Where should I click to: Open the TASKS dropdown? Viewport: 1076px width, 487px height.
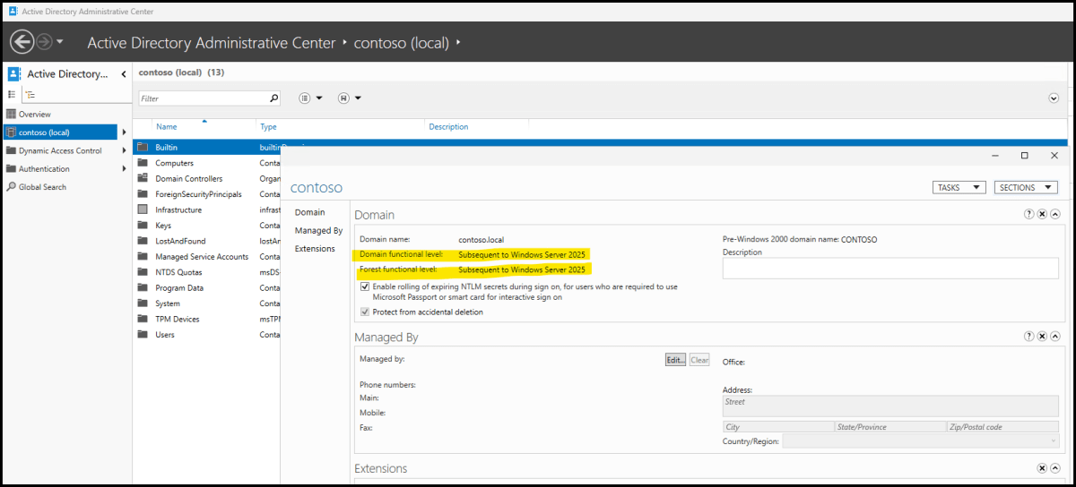pos(959,188)
